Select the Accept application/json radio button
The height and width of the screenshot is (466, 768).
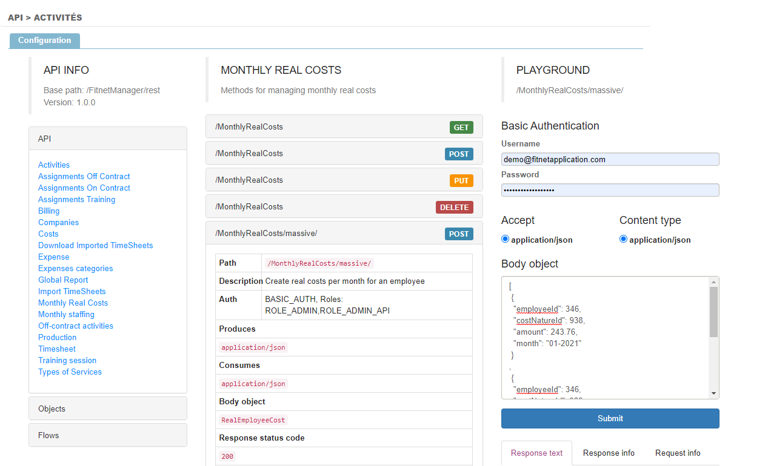coord(506,239)
